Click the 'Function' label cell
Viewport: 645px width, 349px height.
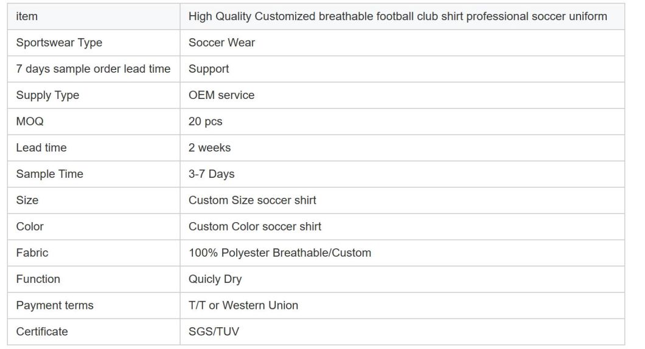(38, 279)
